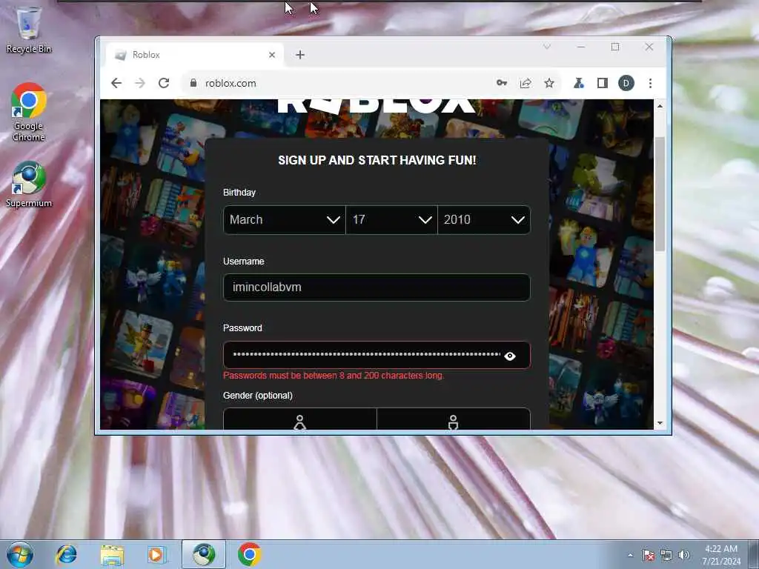Screen dimensions: 759x569
Task: Click the Roblox logo at the top of the page
Action: click(x=376, y=106)
